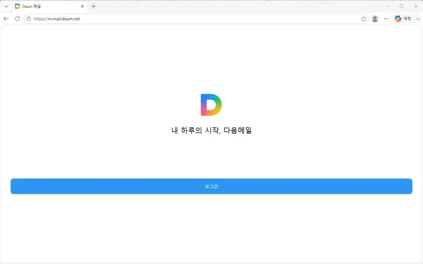Bookmark this page with star icon

coord(364,19)
